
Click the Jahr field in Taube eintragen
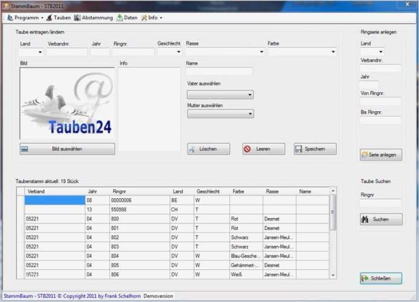tap(100, 52)
